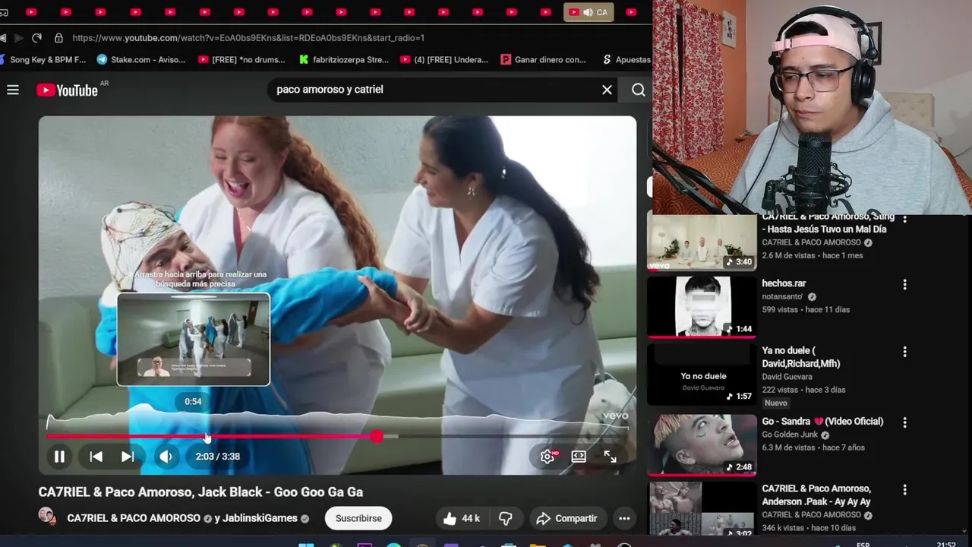The height and width of the screenshot is (547, 972).
Task: Open the CA7RIEL & PACO AMOROSO channel avatar
Action: (x=47, y=517)
